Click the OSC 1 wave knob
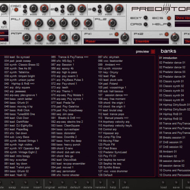The width and height of the screenshot is (190, 190). click(x=34, y=8)
